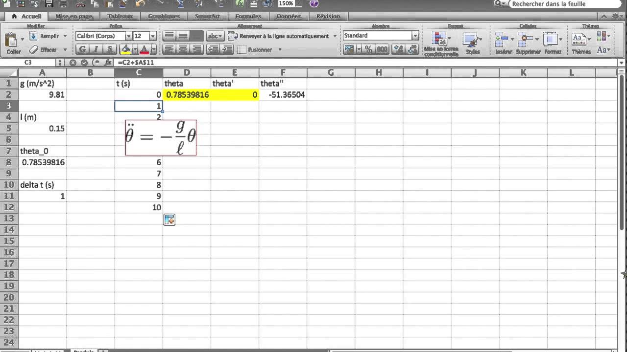
Task: Apply percent style
Action: point(368,49)
